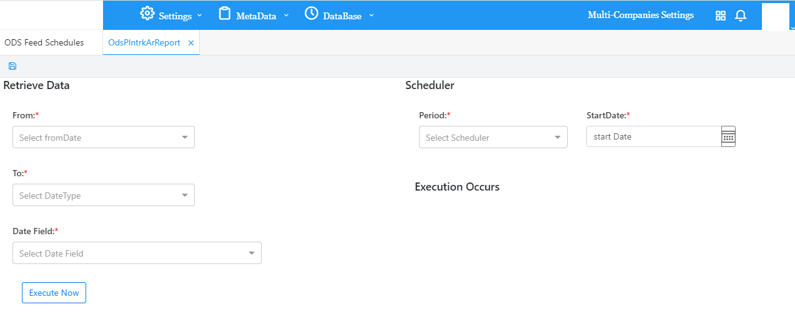This screenshot has height=312, width=795.
Task: Open the Select DateType dropdown
Action: [104, 196]
